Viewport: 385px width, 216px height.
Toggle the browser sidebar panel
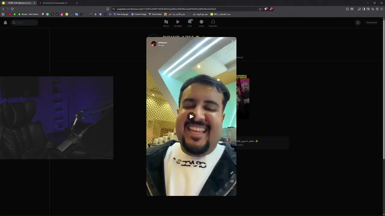click(364, 9)
